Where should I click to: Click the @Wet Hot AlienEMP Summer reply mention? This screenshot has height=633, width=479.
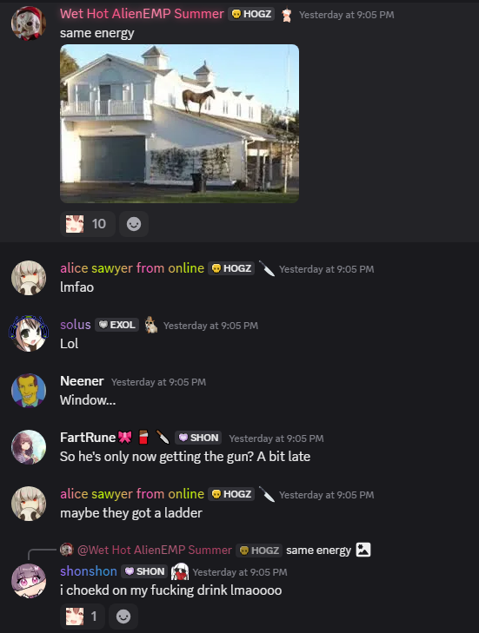pyautogui.click(x=155, y=550)
